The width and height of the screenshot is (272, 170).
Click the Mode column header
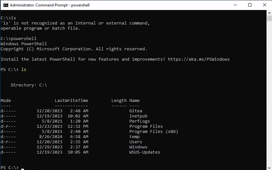(6, 101)
